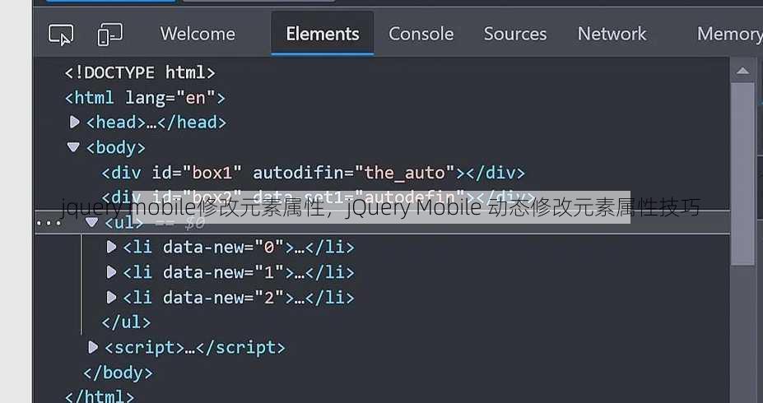Screen dimensions: 763x403
Task: Select the closing </body> tag line
Action: [118, 373]
